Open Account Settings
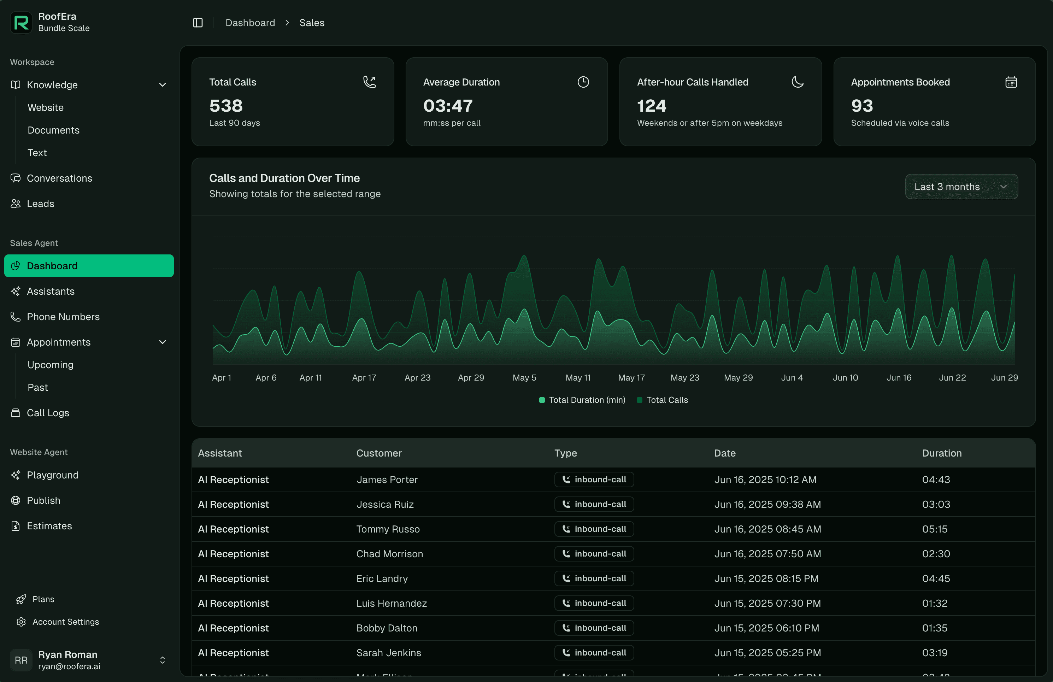Image resolution: width=1053 pixels, height=682 pixels. pyautogui.click(x=65, y=621)
